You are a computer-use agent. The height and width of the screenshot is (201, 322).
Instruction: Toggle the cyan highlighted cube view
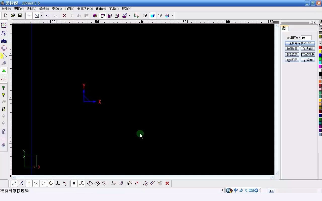pyautogui.click(x=152, y=16)
